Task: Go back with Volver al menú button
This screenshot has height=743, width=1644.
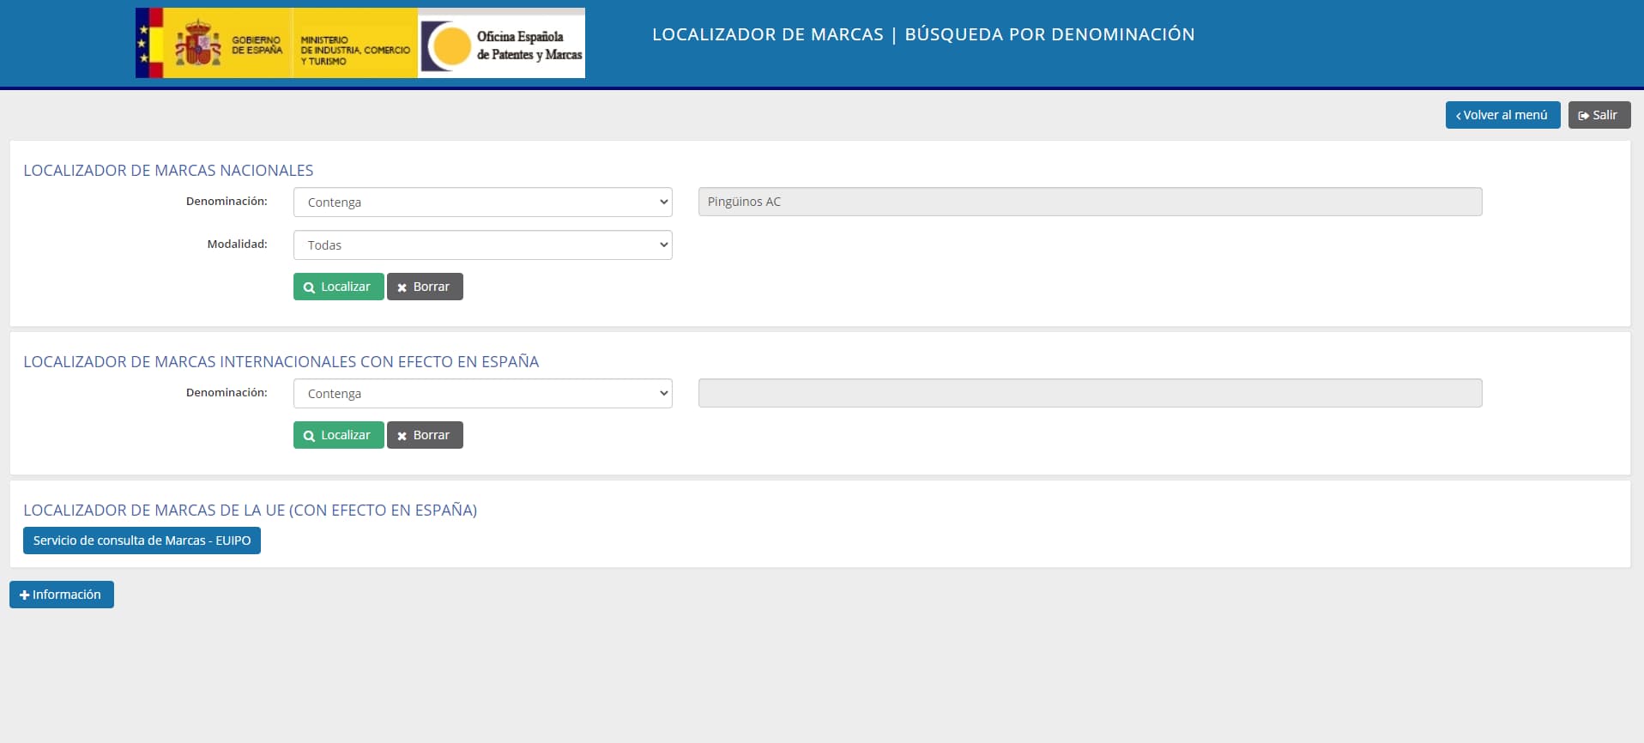Action: pyautogui.click(x=1502, y=115)
